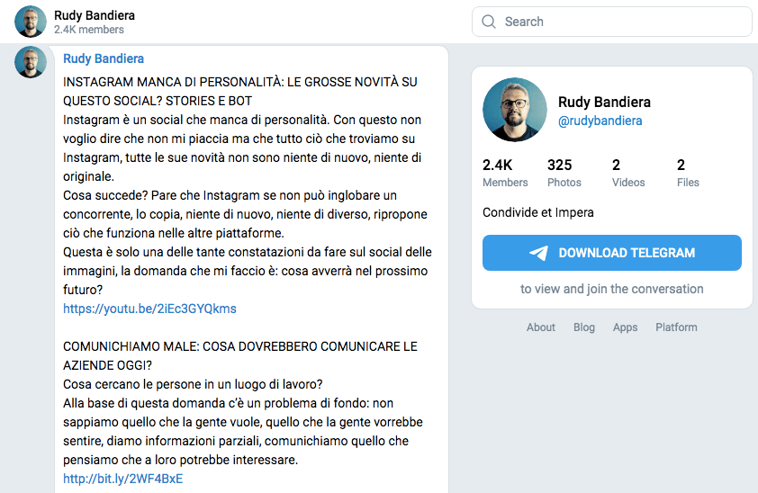Viewport: 758px width, 493px height.
Task: Click the line starting 'Cosa succede? Pare che'
Action: click(230, 195)
